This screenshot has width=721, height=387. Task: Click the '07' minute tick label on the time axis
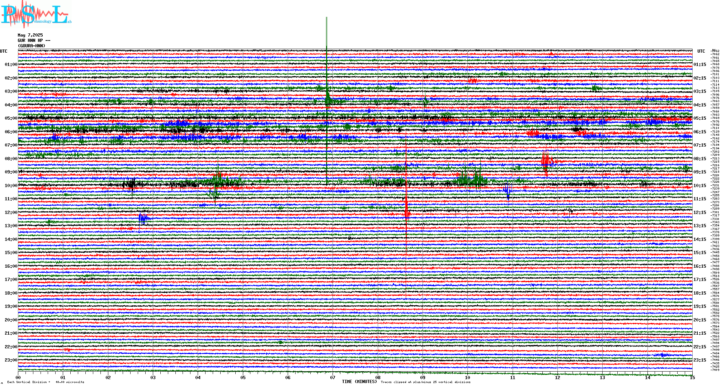coord(333,378)
